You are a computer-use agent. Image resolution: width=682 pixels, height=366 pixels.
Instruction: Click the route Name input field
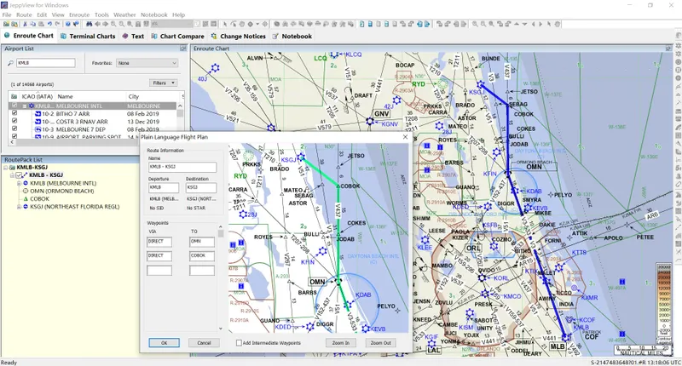click(x=182, y=167)
